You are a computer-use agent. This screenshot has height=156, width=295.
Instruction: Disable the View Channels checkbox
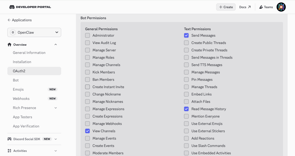[87, 131]
